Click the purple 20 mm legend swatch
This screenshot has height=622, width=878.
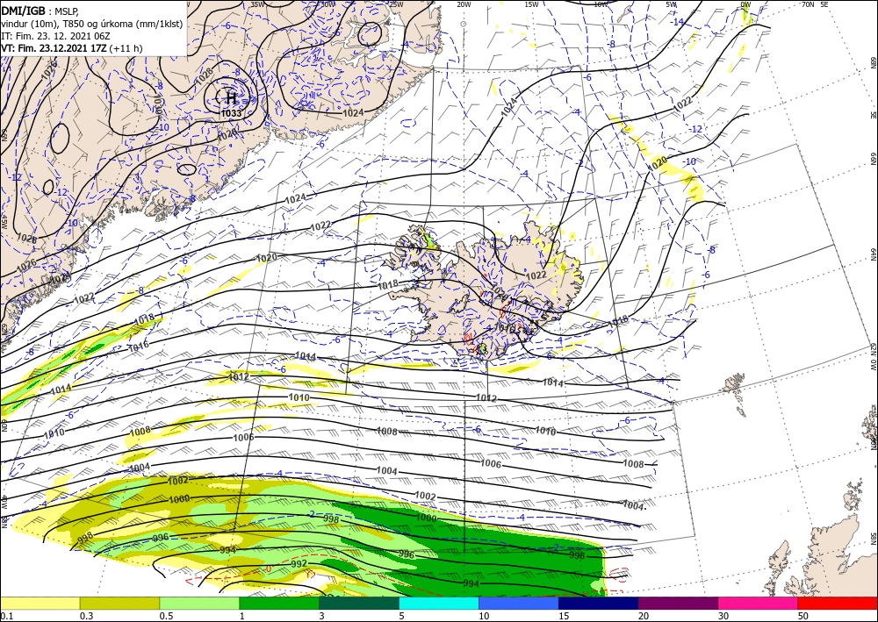click(x=678, y=603)
